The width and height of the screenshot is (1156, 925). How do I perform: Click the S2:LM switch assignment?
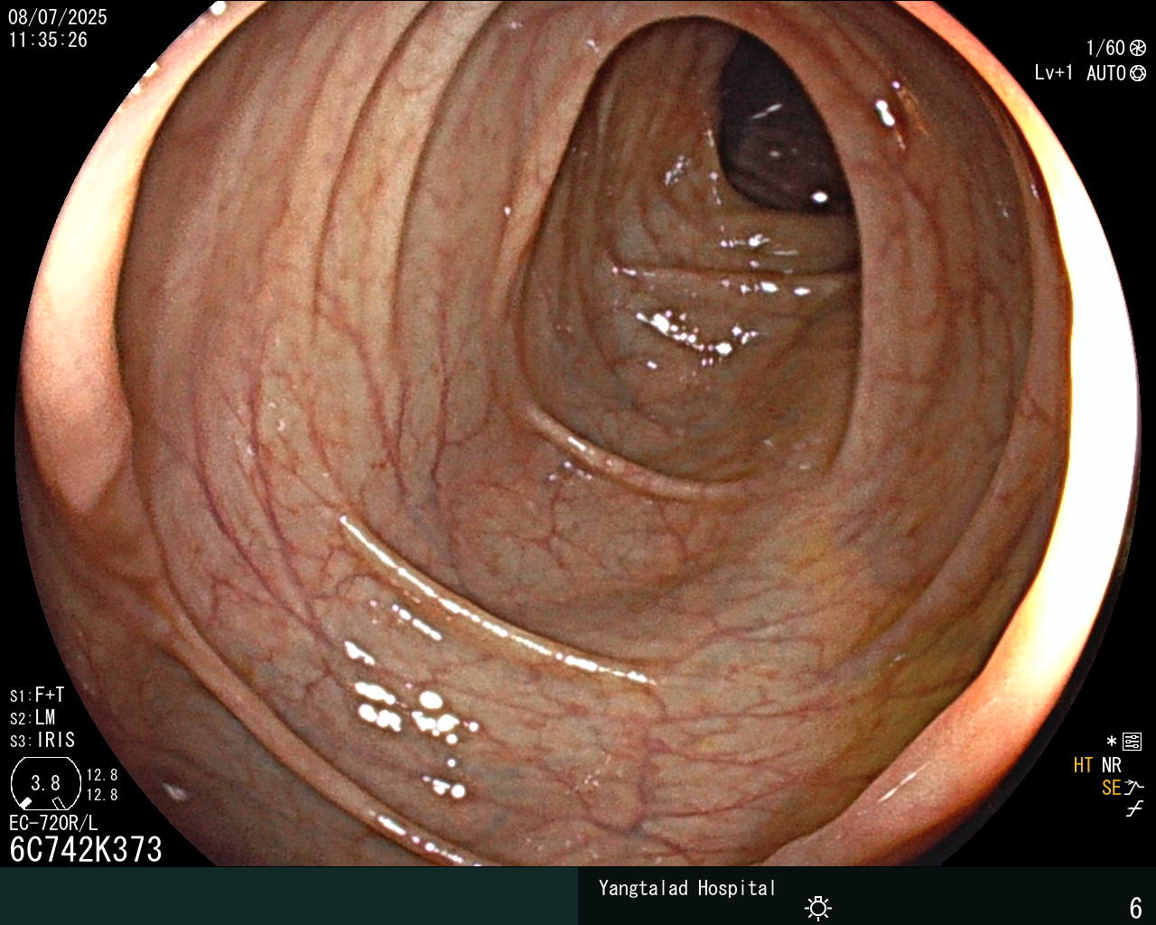33,717
